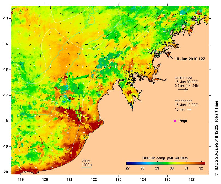Screen dimensions: 221x184
Task: Click the longitude label '119'
Action: click(x=21, y=180)
